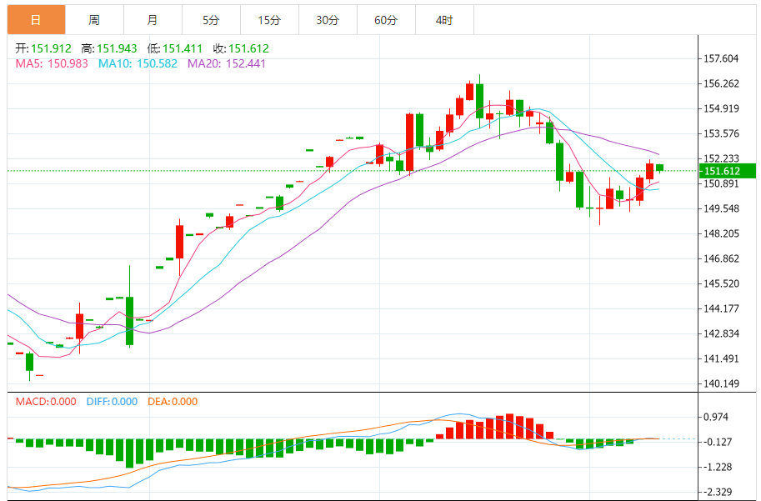Open the 15分 timeframe tab
Screen dimensions: 761x501
269,20
